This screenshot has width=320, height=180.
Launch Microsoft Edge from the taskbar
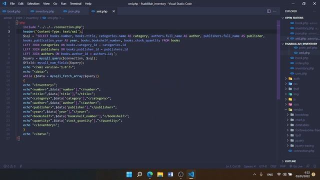click(150, 174)
